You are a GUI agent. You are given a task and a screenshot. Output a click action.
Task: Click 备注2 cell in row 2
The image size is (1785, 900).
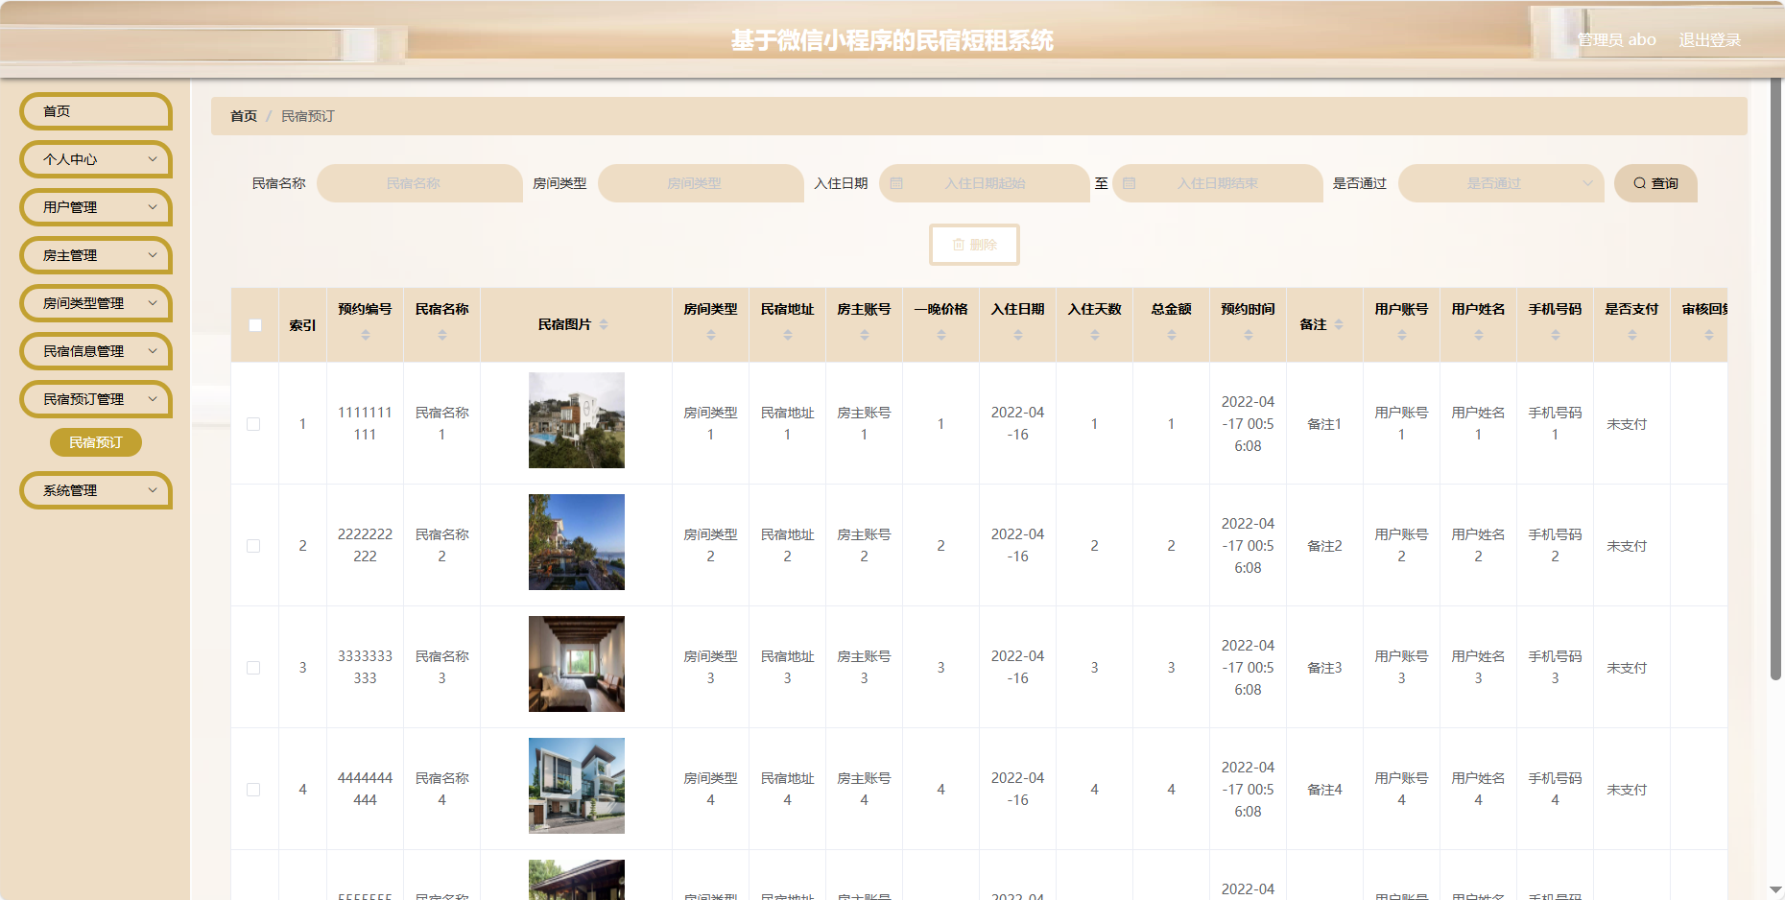pos(1324,546)
